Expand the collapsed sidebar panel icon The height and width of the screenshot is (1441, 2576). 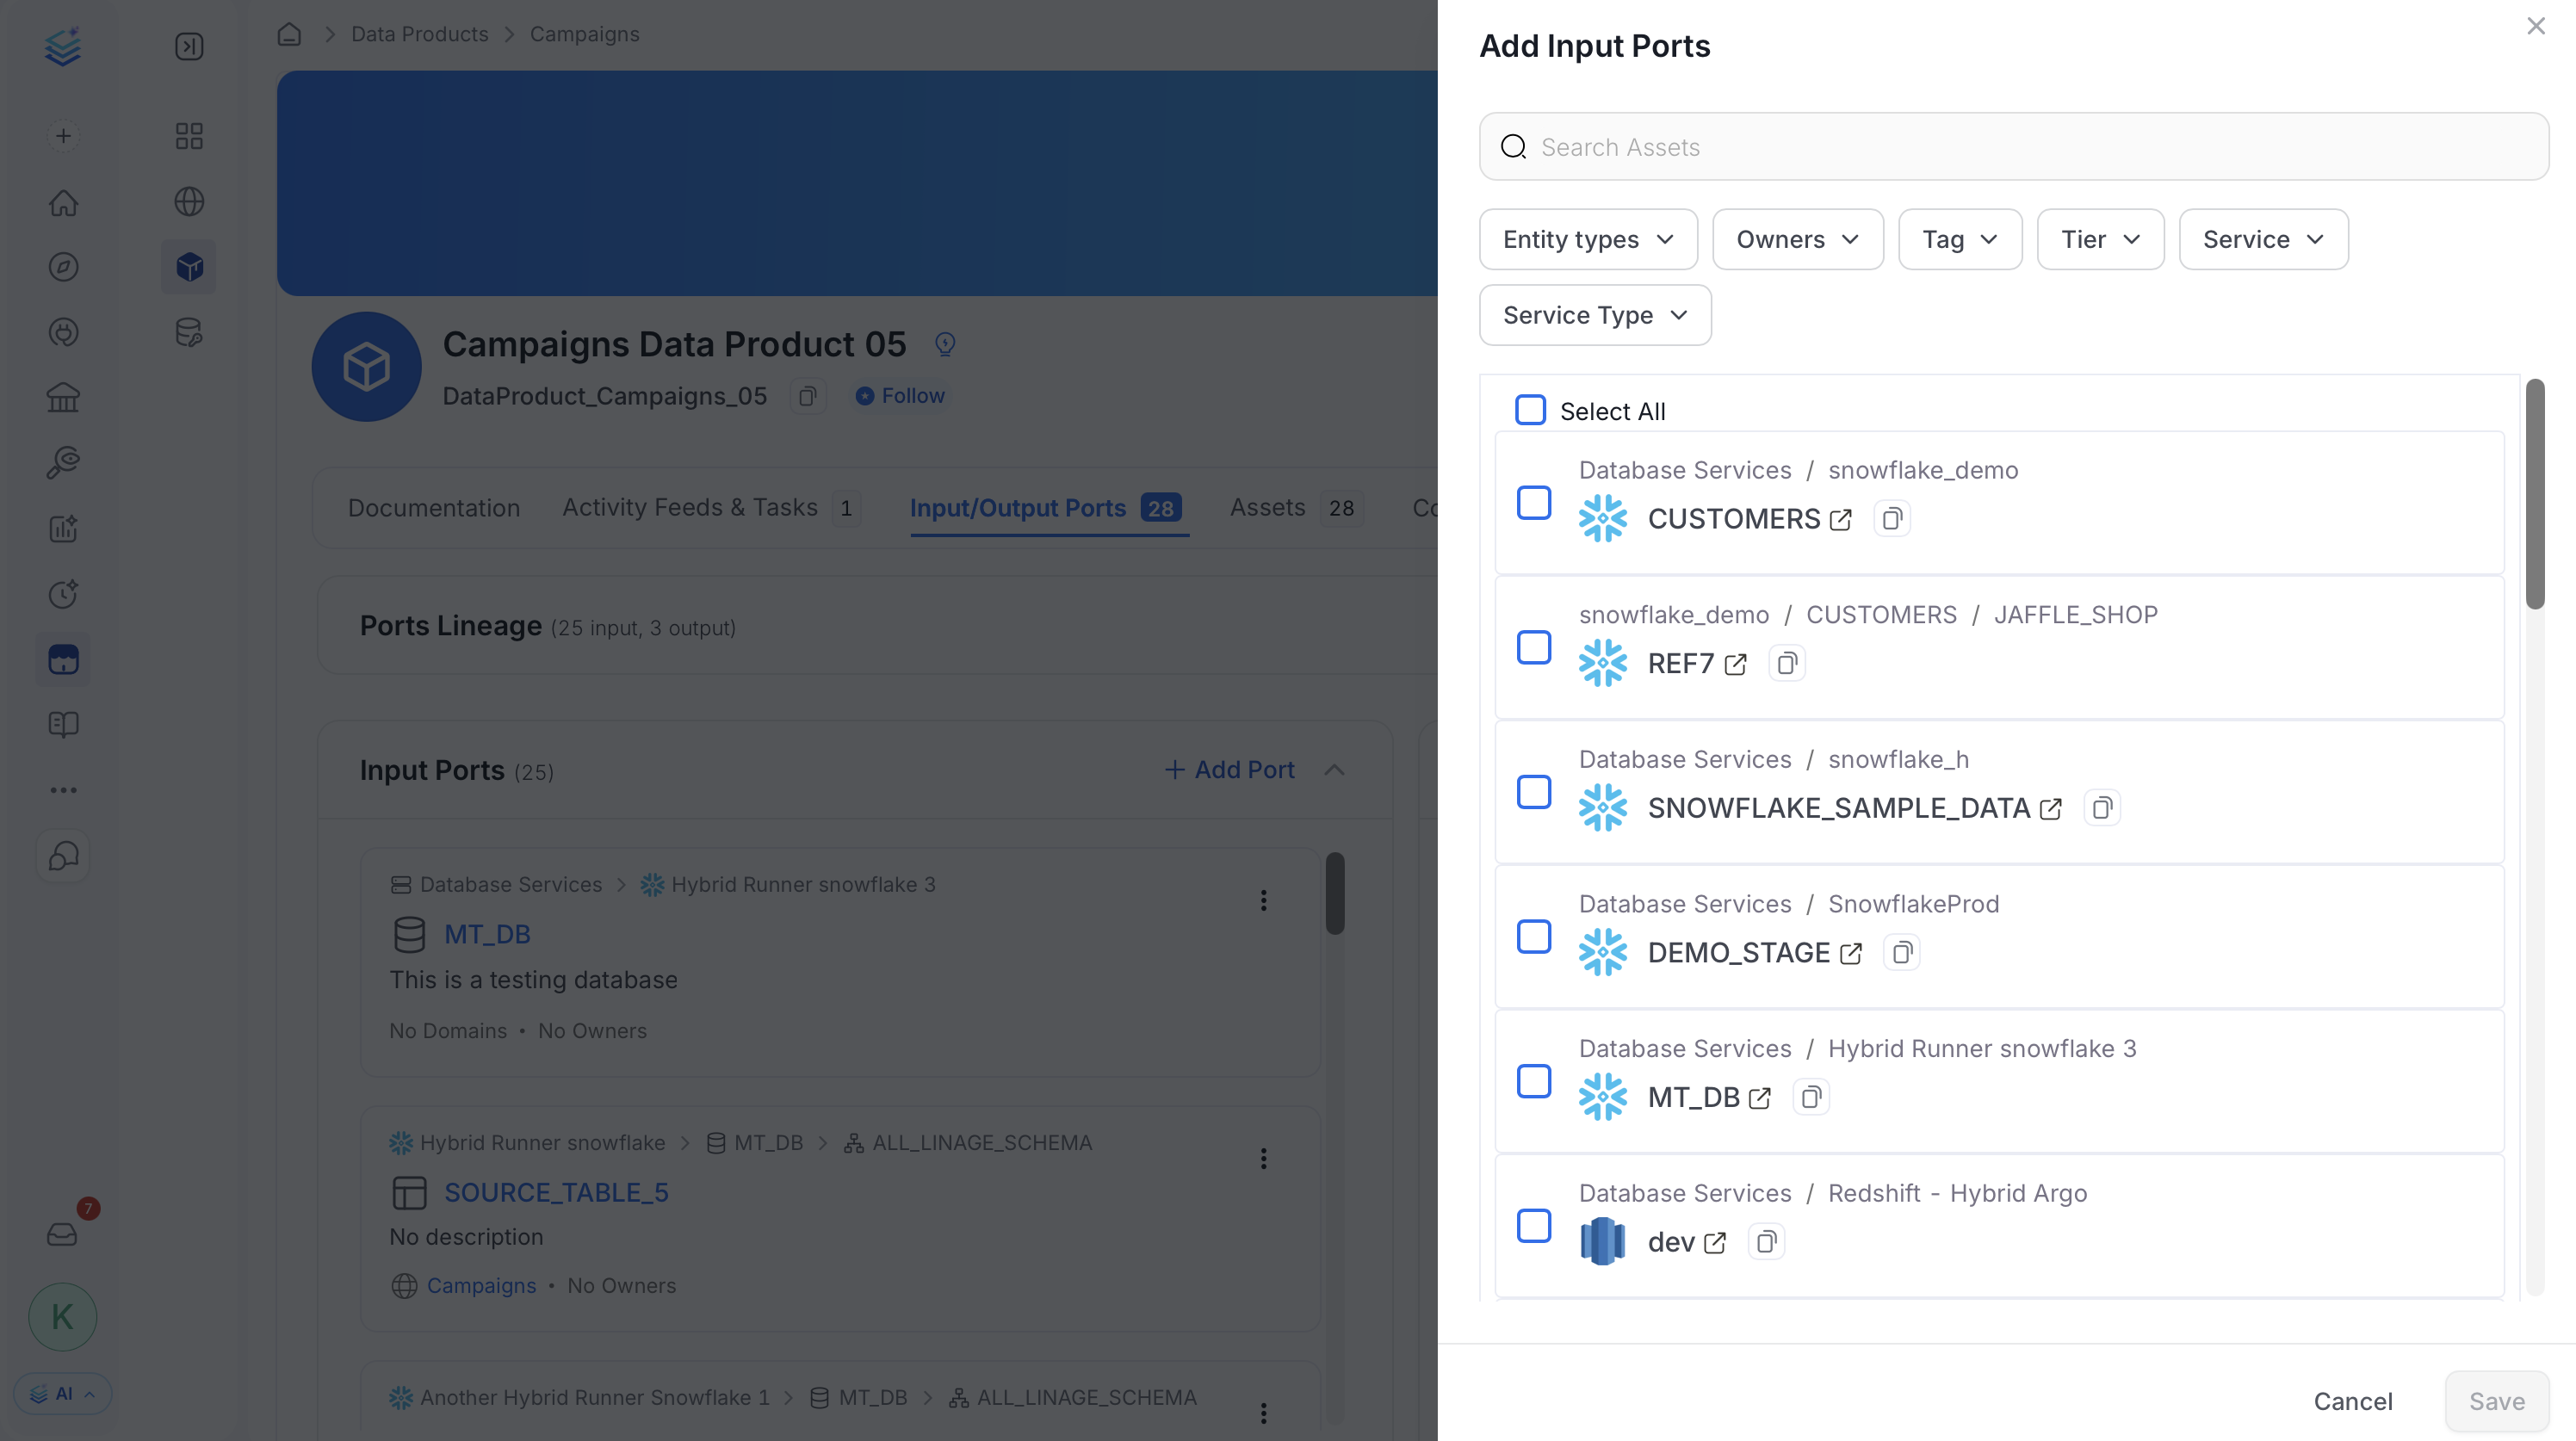click(189, 47)
